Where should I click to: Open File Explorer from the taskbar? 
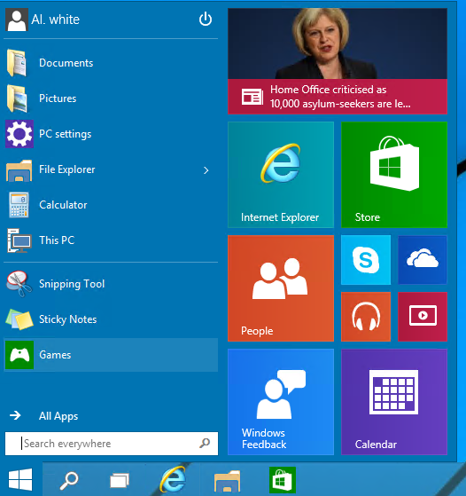(x=227, y=481)
